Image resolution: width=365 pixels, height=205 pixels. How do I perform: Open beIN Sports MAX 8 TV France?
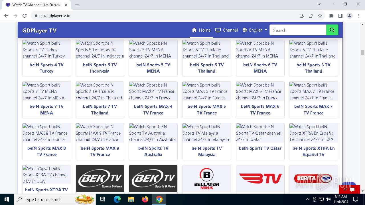[46, 151]
